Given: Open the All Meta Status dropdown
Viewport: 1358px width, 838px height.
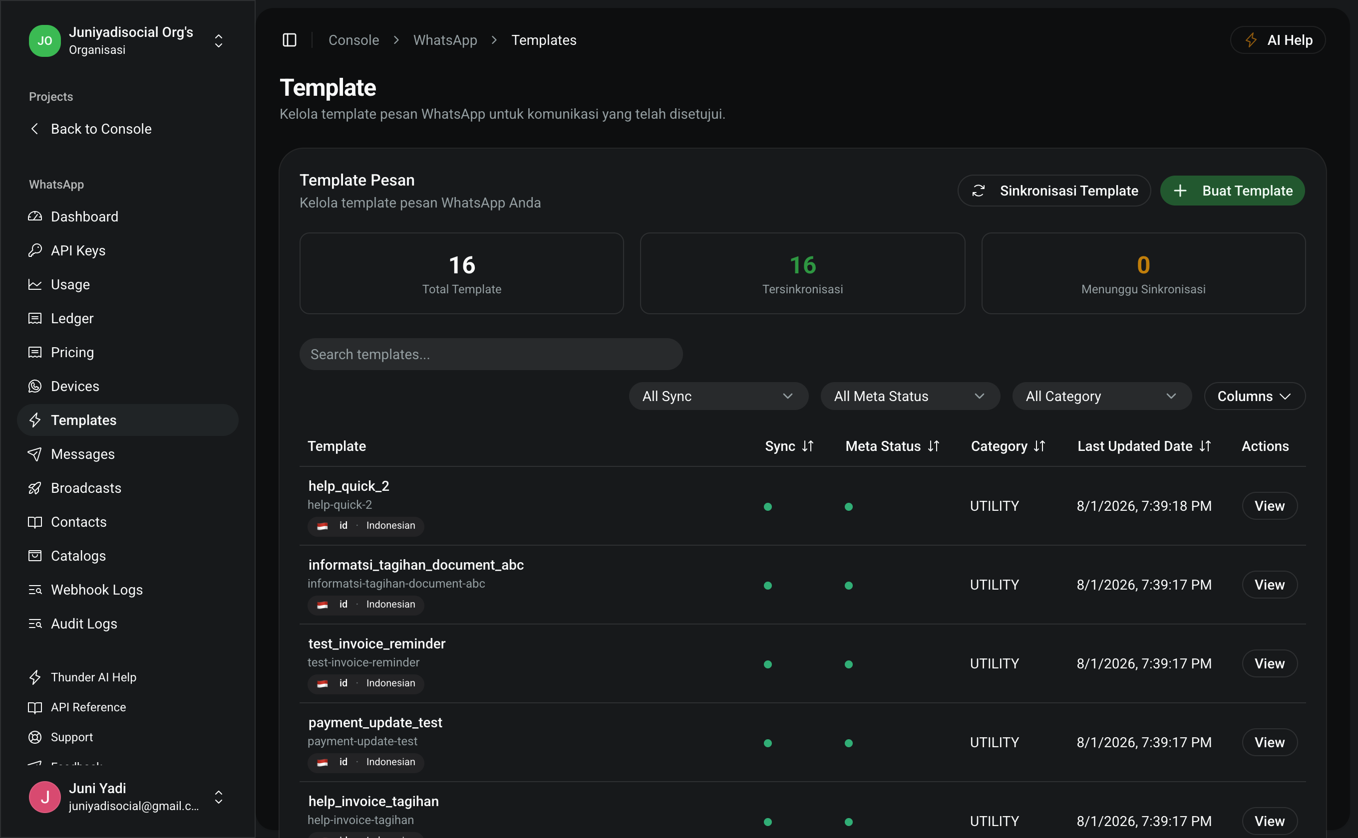Looking at the screenshot, I should [910, 396].
